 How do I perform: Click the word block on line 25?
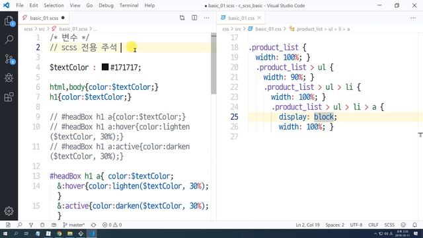pos(324,117)
